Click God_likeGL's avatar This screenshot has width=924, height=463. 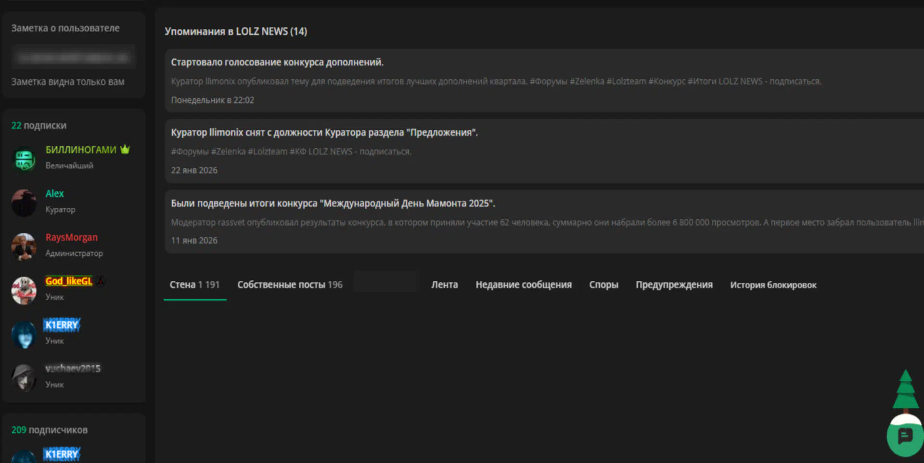click(24, 290)
